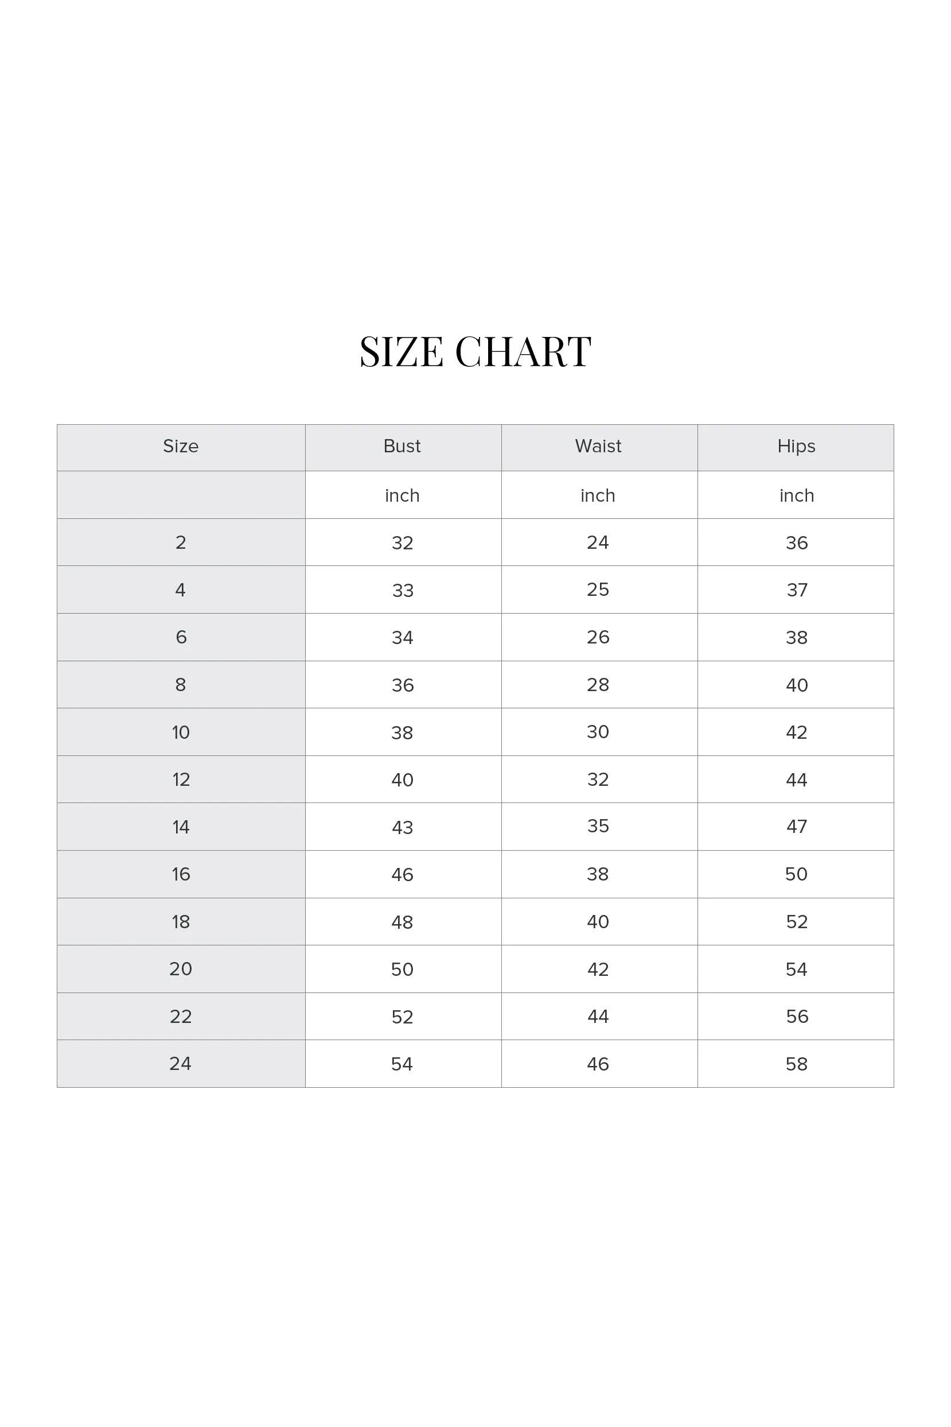Click the hips value for size 20
This screenshot has width=951, height=1427.
796,969
